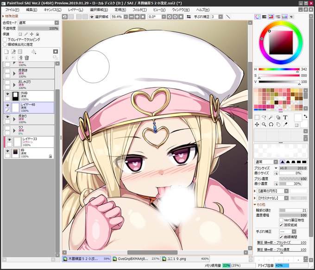The height and width of the screenshot is (270, 315).
Task: Select the Zoom magnifier tool
Action: point(264,125)
